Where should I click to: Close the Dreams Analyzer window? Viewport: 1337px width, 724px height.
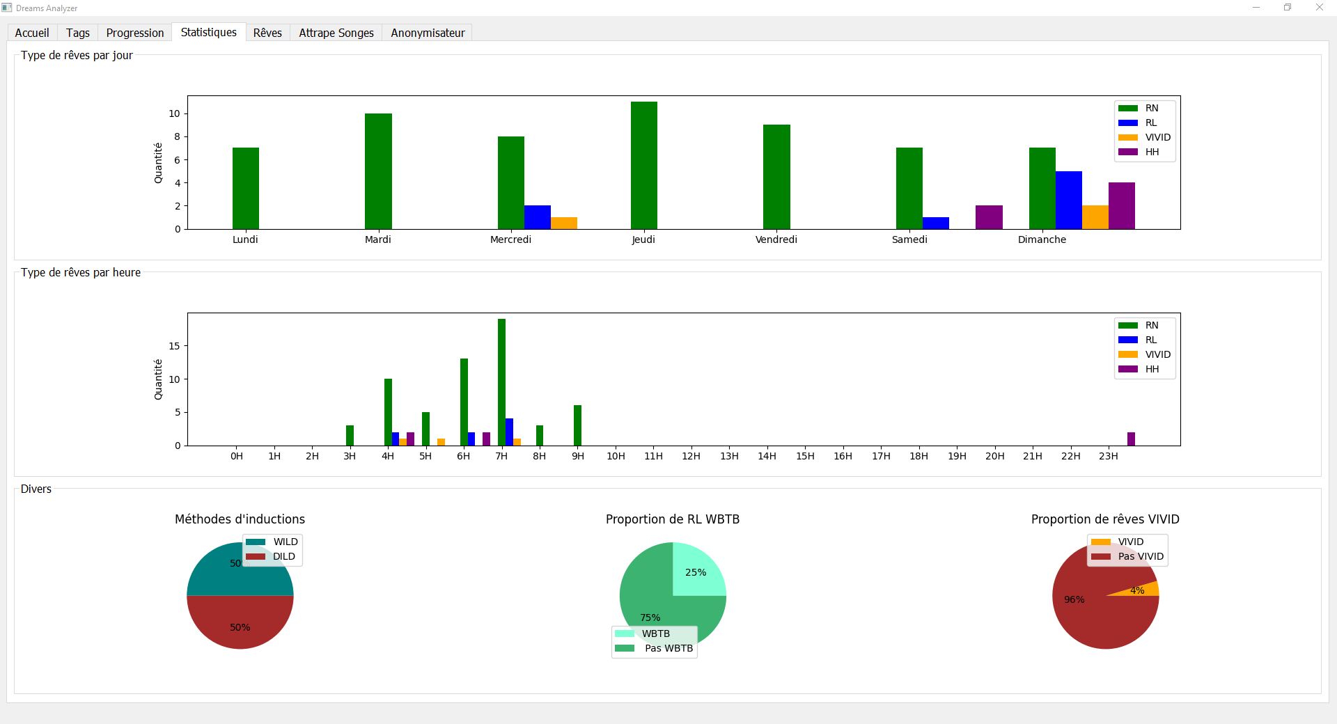1320,8
